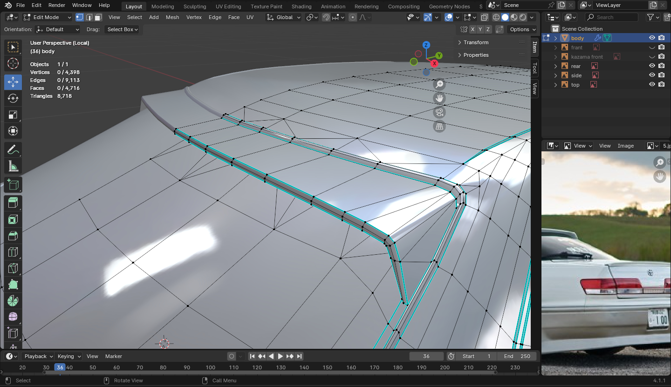Open the Sculpting workspace tab
The width and height of the screenshot is (671, 387).
[195, 7]
